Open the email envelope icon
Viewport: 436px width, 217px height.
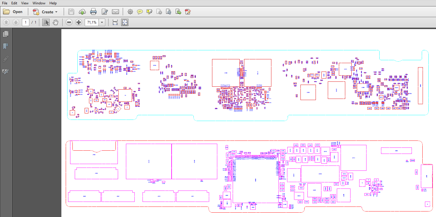pos(115,12)
